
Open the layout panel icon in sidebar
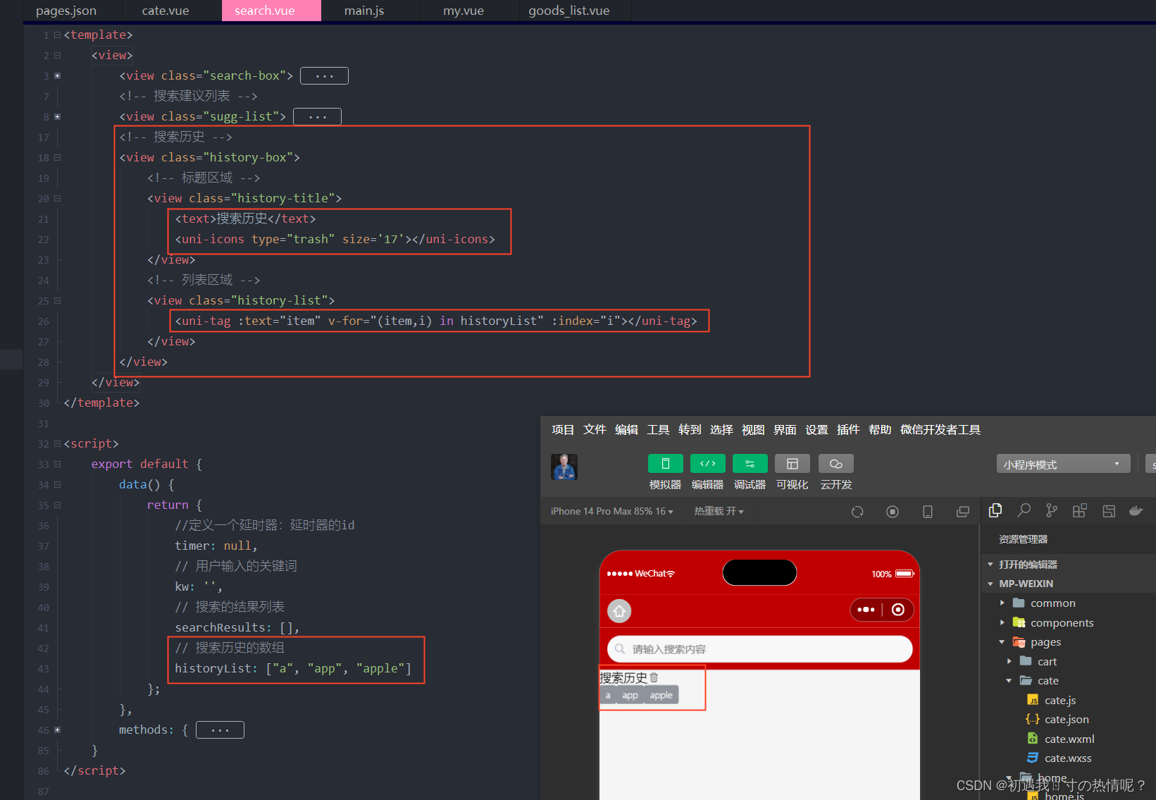coord(1108,510)
